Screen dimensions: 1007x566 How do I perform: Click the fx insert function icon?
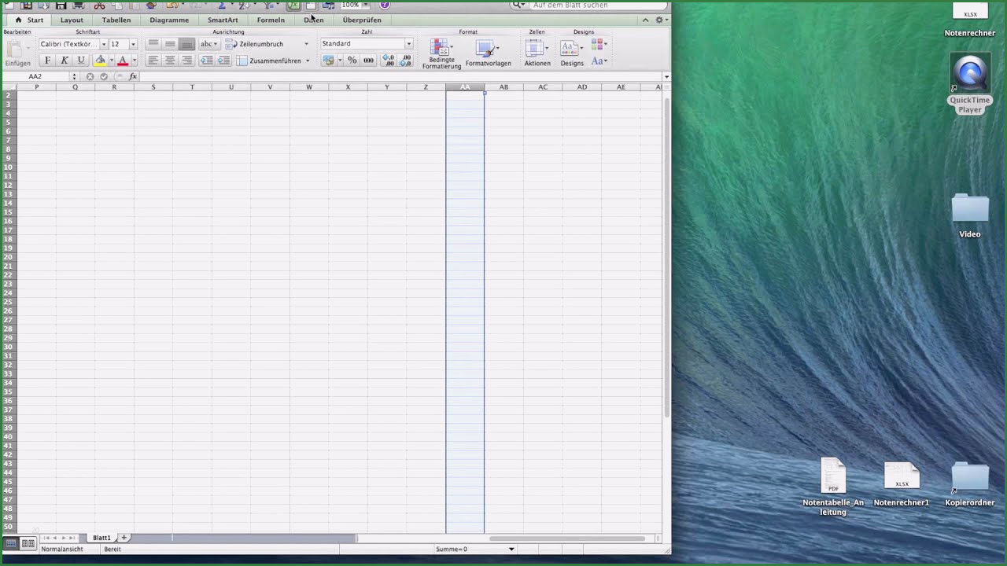pos(133,77)
